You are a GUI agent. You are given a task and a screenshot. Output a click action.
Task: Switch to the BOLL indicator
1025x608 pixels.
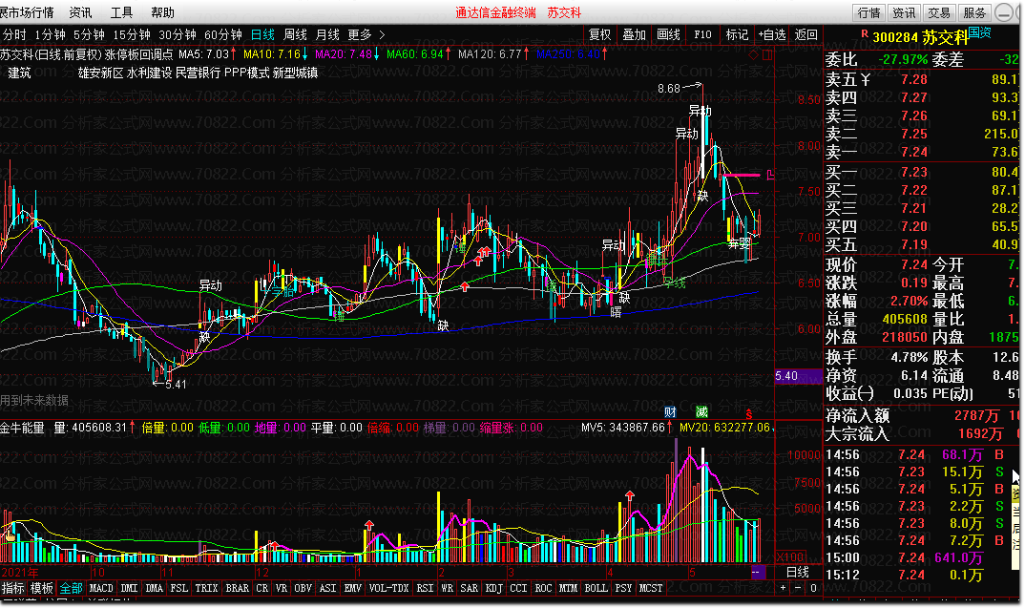pos(596,588)
